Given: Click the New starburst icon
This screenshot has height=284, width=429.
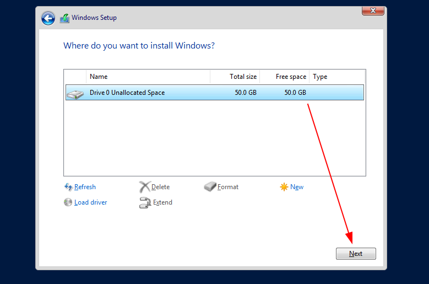Looking at the screenshot, I should point(284,187).
